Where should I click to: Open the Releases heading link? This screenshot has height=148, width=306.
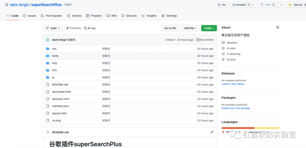click(x=228, y=73)
